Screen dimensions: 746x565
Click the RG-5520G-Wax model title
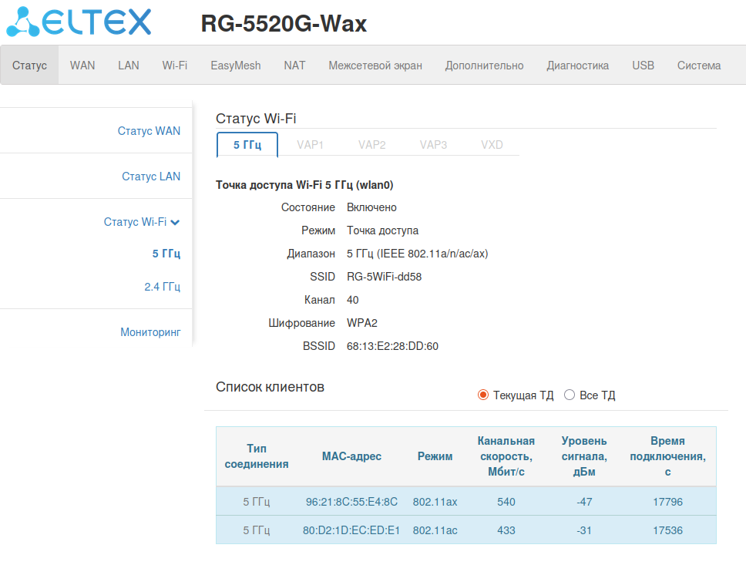pos(284,23)
